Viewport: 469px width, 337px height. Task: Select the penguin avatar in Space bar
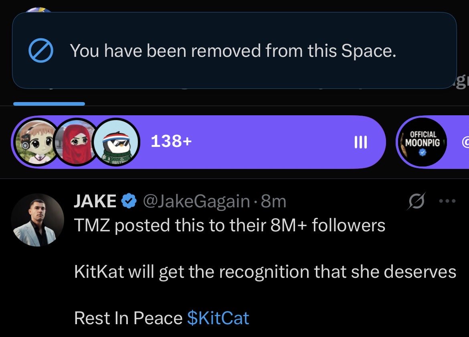point(117,143)
